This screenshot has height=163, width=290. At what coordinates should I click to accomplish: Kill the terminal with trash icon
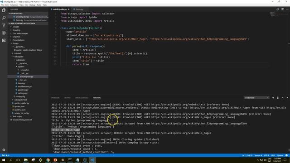click(278, 98)
